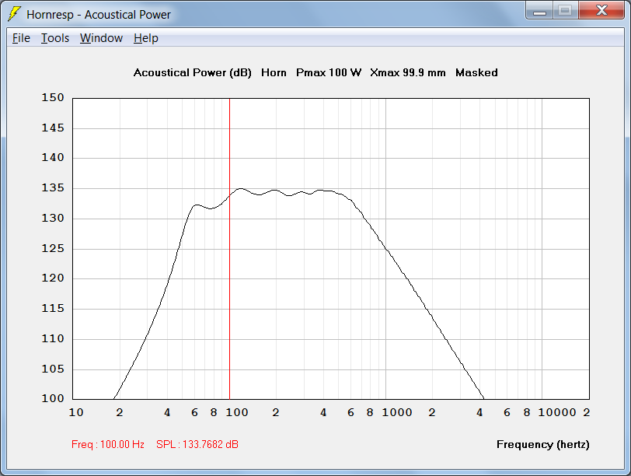
Task: Click the 'Acoustical Power (dB)' chart title
Action: [x=193, y=72]
